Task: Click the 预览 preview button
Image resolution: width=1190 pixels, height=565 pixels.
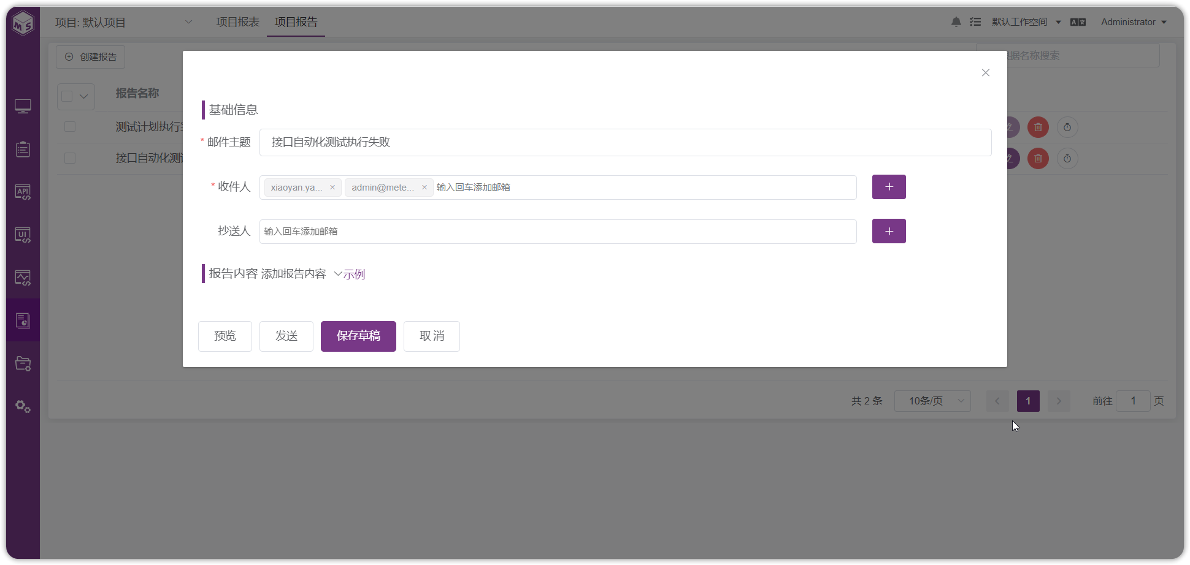Action: point(225,336)
